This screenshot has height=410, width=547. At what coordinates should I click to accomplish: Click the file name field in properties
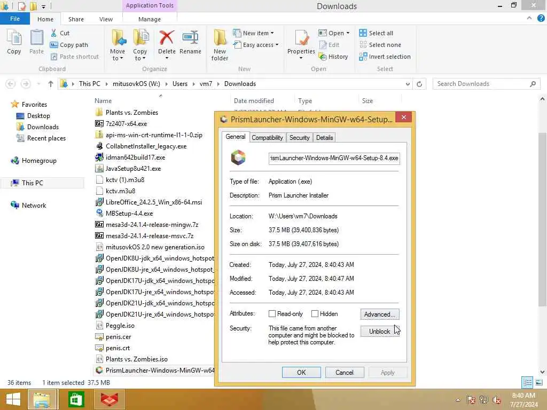tap(334, 158)
